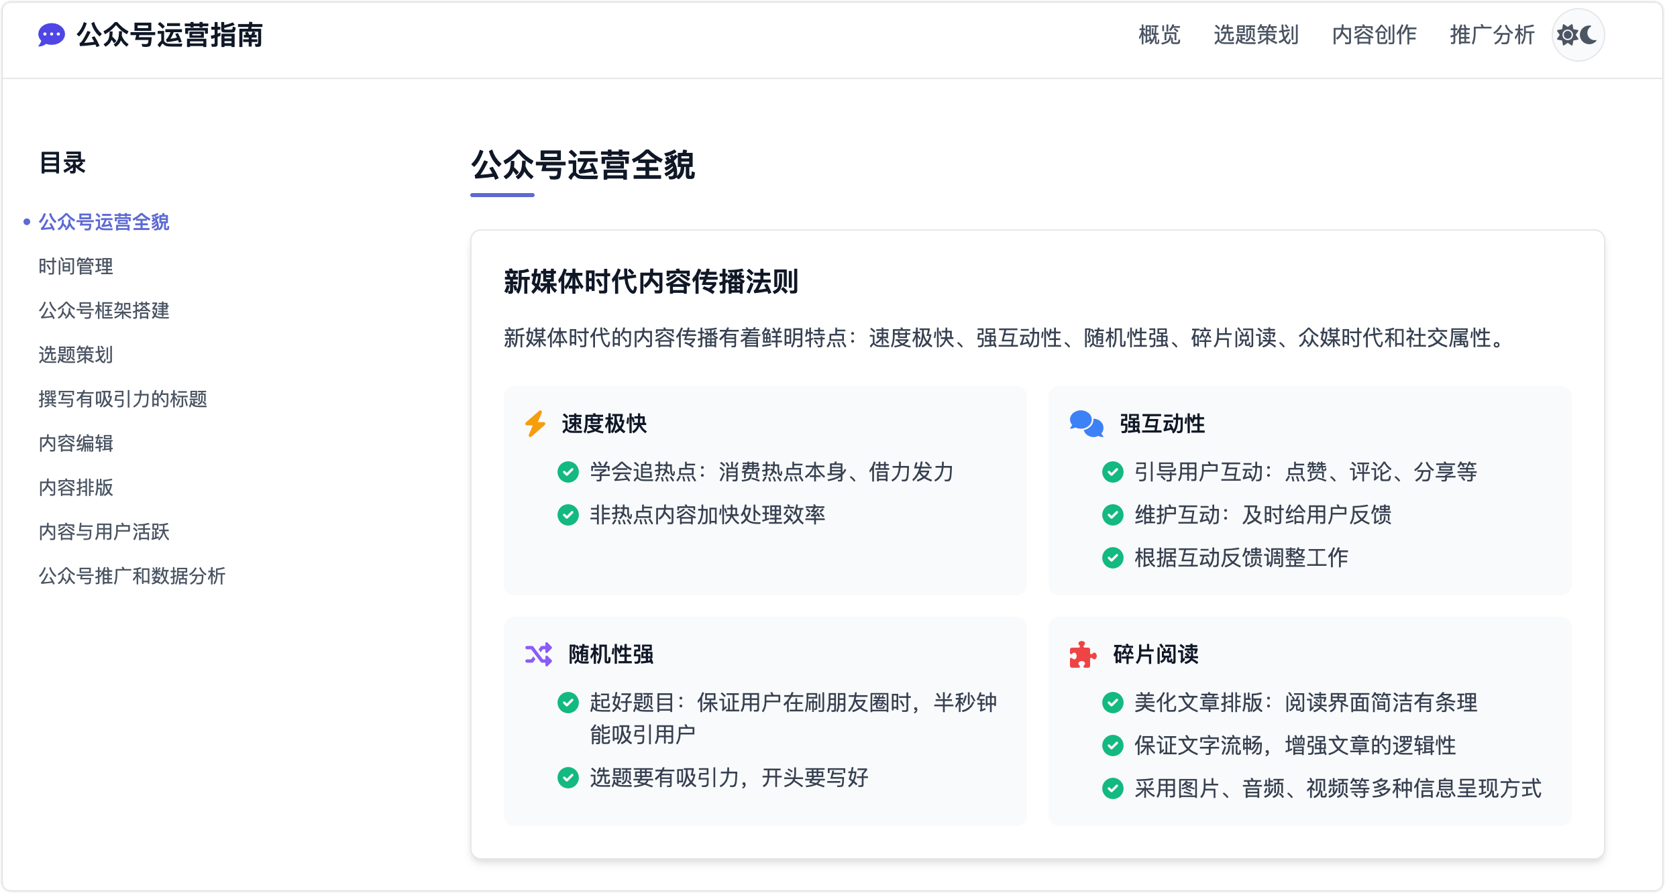Click the shuffle arrows icon by 随机性强

tap(539, 654)
